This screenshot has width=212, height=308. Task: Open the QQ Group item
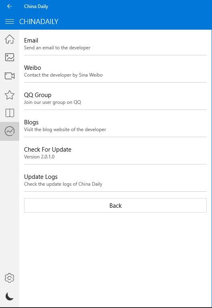(x=115, y=98)
